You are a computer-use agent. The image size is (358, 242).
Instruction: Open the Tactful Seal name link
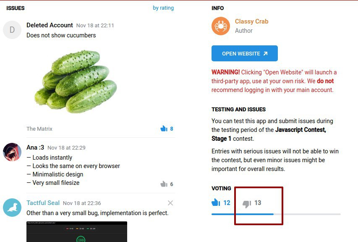[x=43, y=203]
